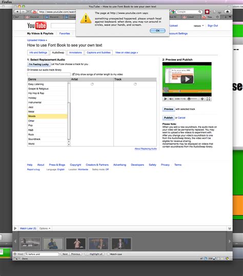Select World genre
This screenshot has height=276, width=243.
(47, 144)
